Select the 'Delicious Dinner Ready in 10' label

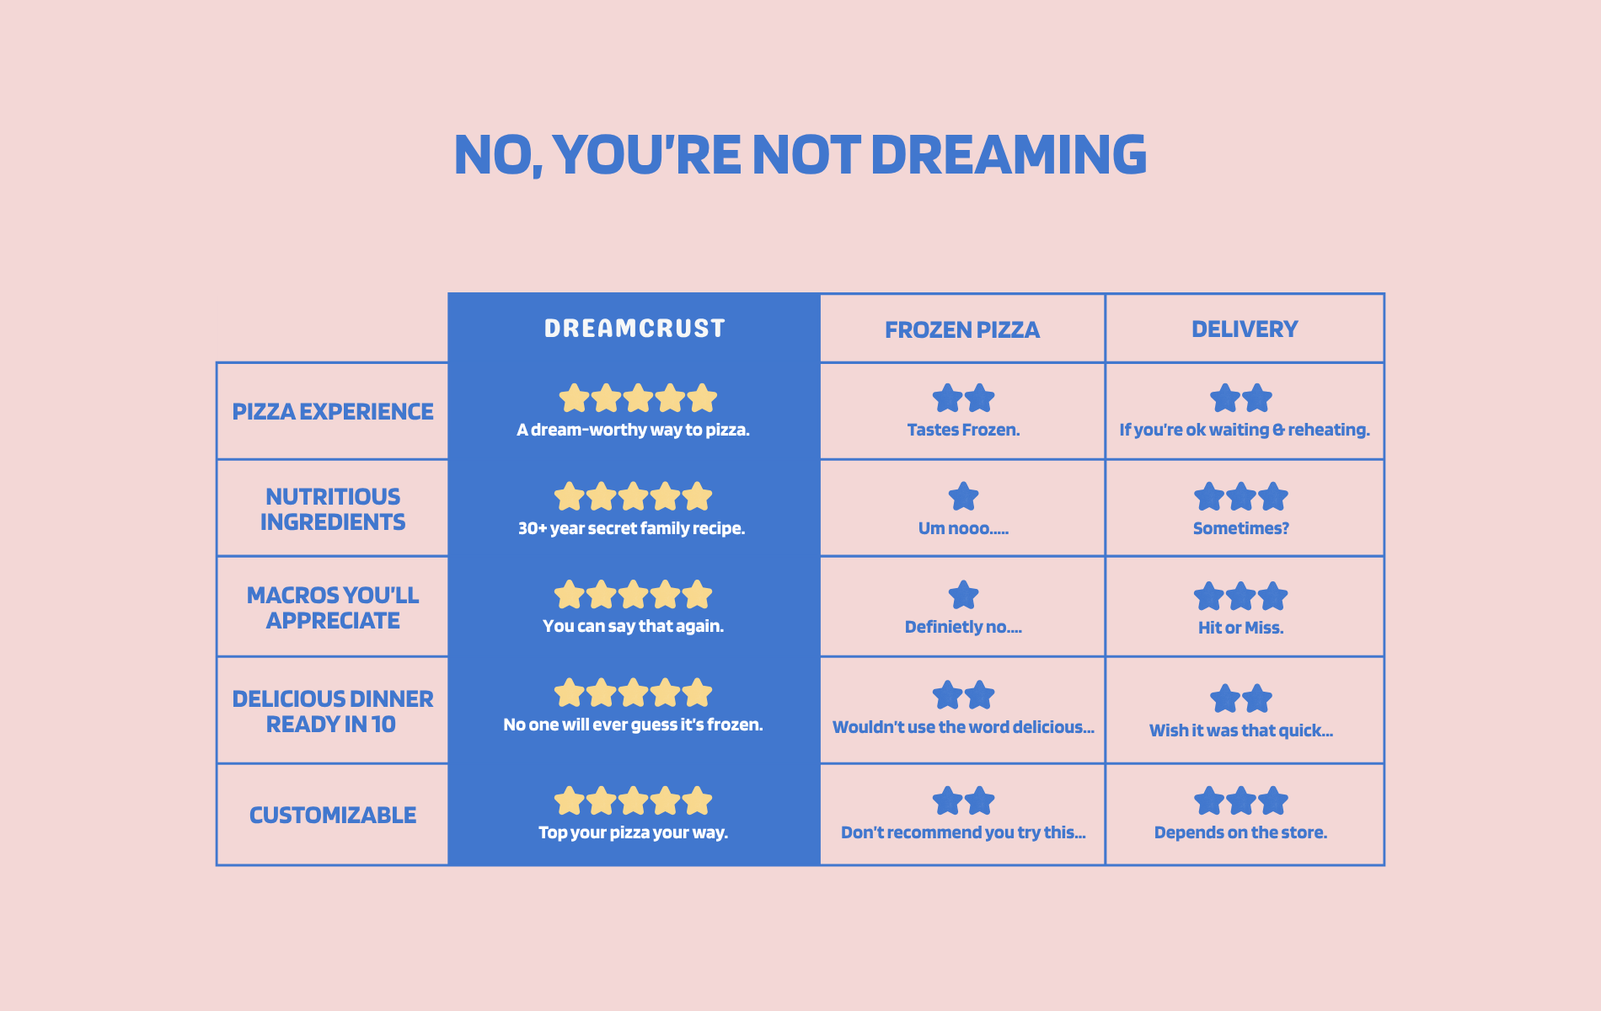tap(333, 712)
